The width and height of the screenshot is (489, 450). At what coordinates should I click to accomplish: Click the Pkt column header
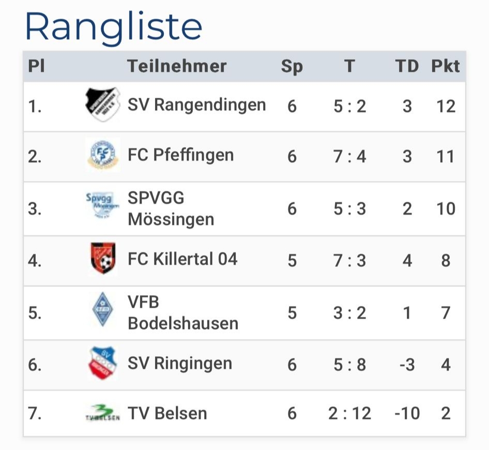click(446, 66)
